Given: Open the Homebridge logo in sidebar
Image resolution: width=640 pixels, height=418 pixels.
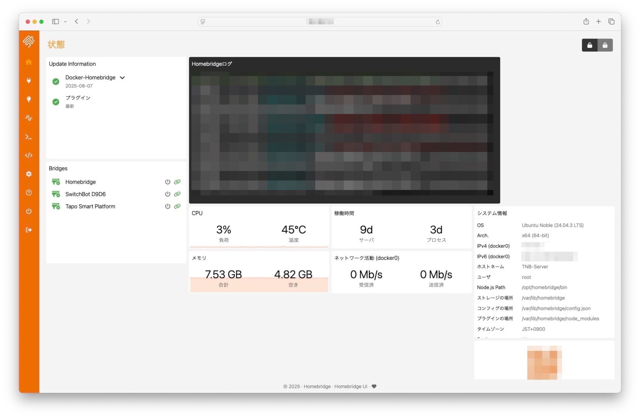Looking at the screenshot, I should [x=29, y=41].
